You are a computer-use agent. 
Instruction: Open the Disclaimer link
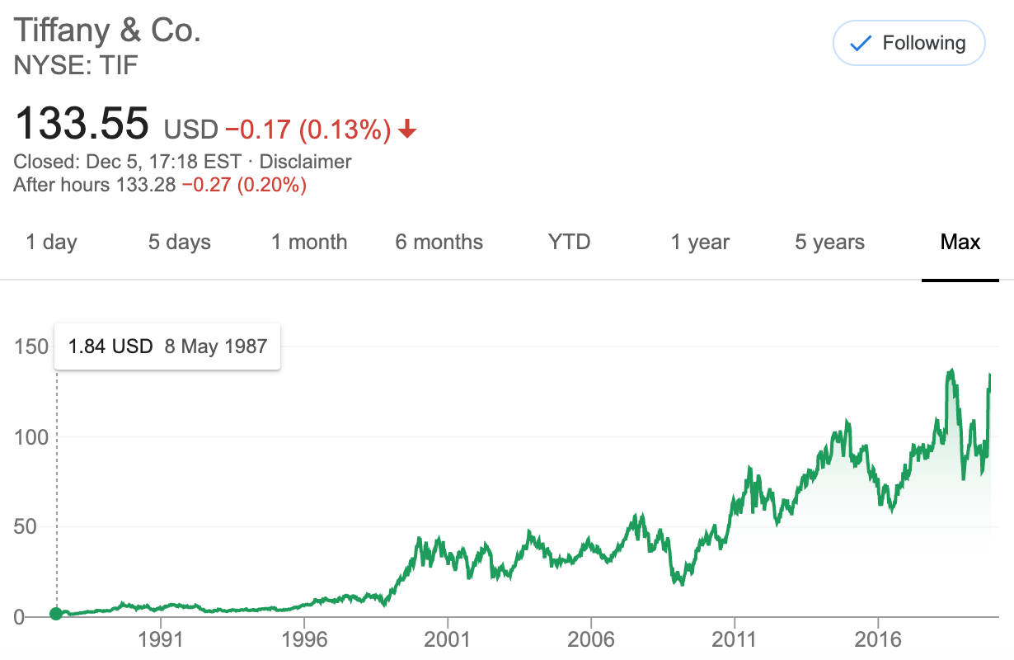305,162
